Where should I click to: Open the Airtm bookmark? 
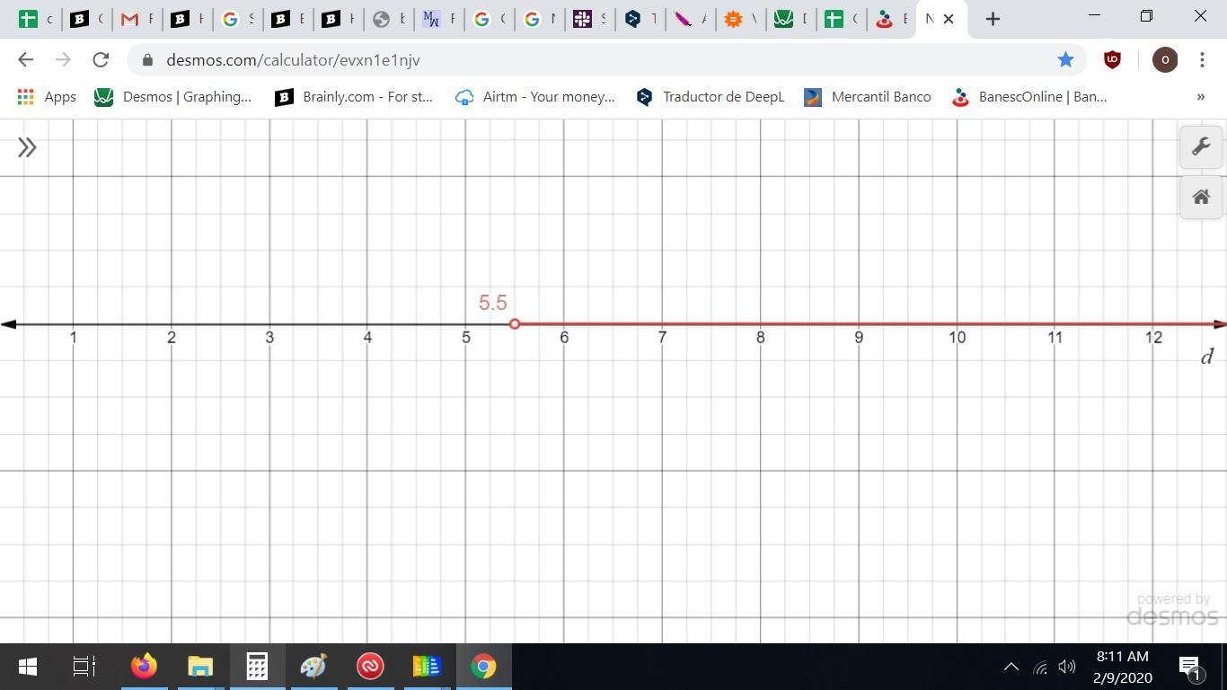535,97
